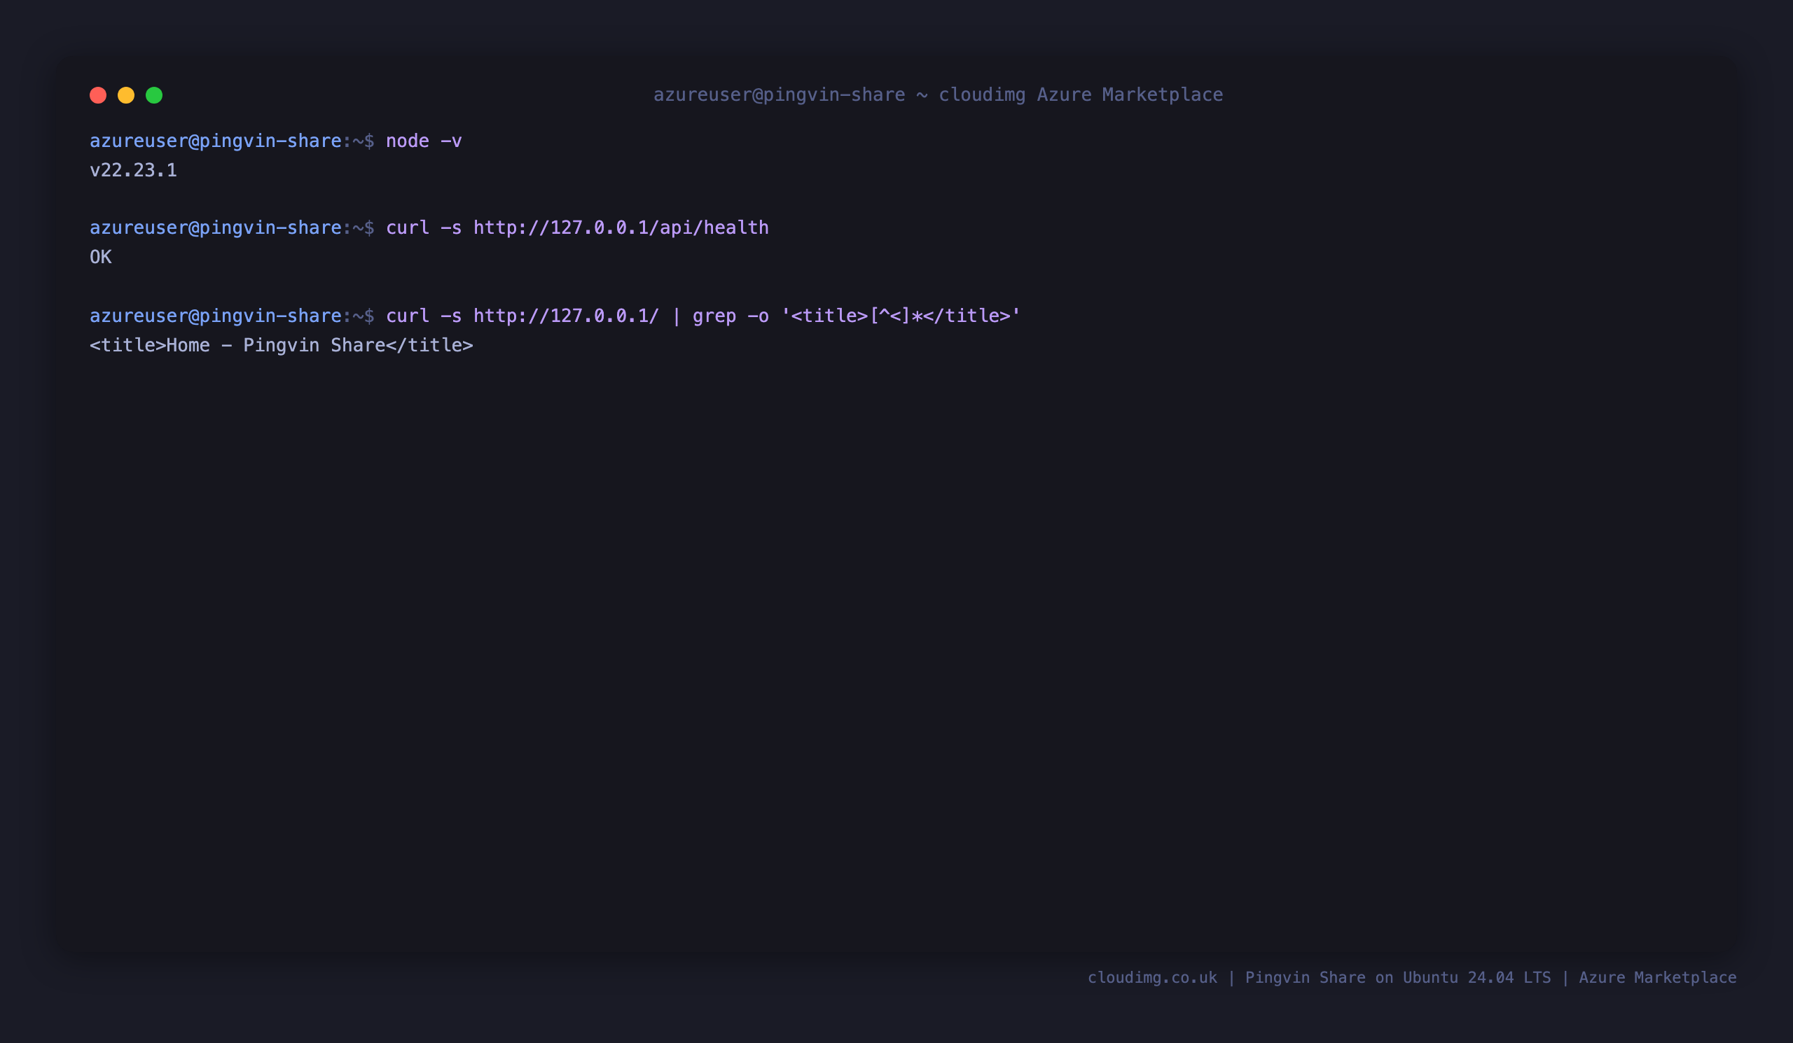Click the curl command piped to grep
1793x1043 pixels.
703,316
